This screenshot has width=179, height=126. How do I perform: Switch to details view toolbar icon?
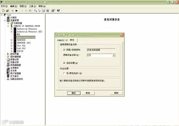tap(48, 11)
